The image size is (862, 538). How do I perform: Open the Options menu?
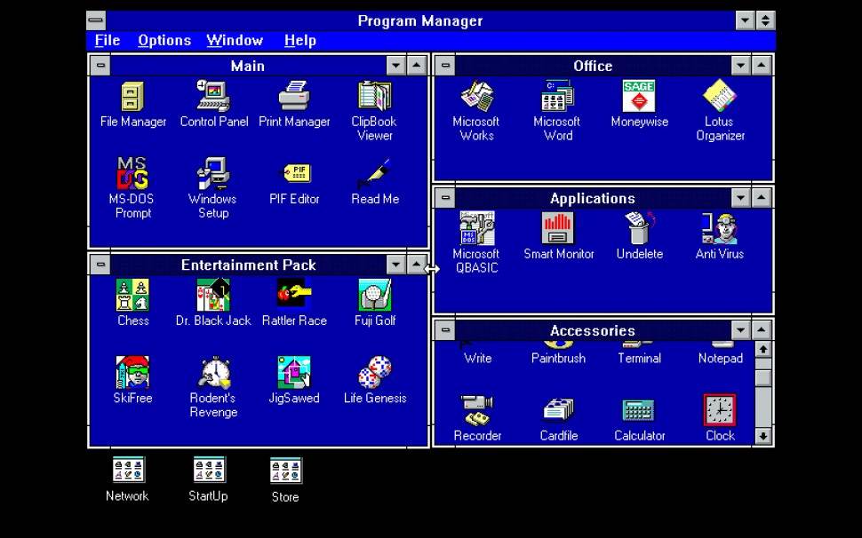click(x=164, y=41)
